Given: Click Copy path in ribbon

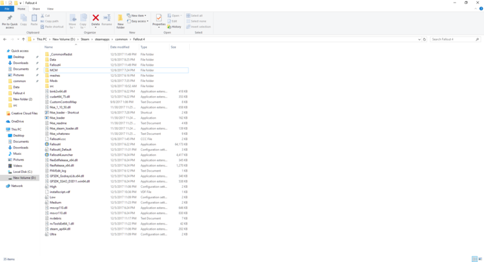Looking at the screenshot, I should pos(50,21).
